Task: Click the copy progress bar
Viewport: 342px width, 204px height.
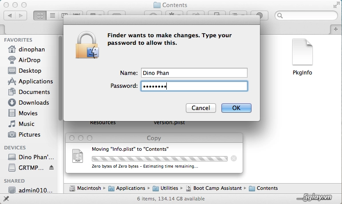Action: [x=160, y=158]
